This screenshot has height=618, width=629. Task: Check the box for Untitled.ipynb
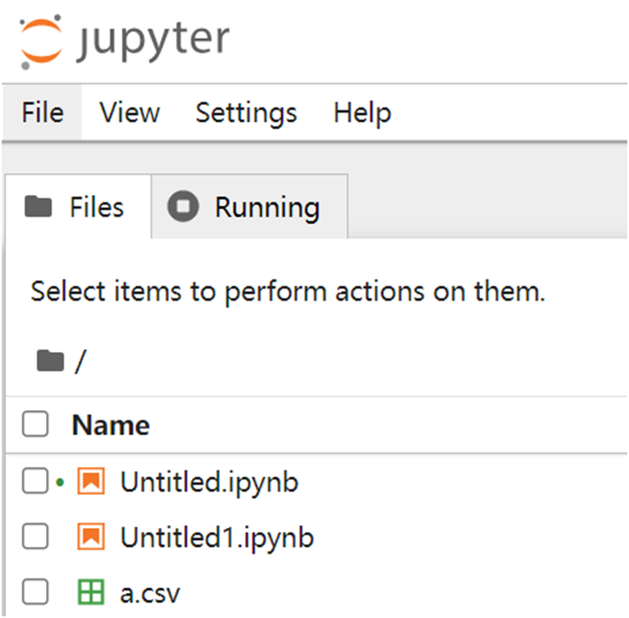36,480
